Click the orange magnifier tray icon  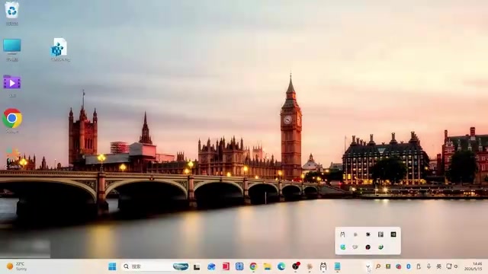pos(378,266)
